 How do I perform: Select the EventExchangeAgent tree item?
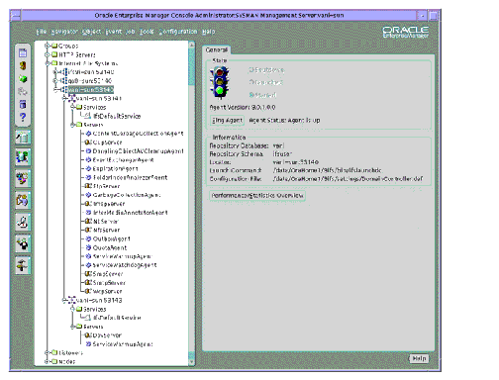123,160
